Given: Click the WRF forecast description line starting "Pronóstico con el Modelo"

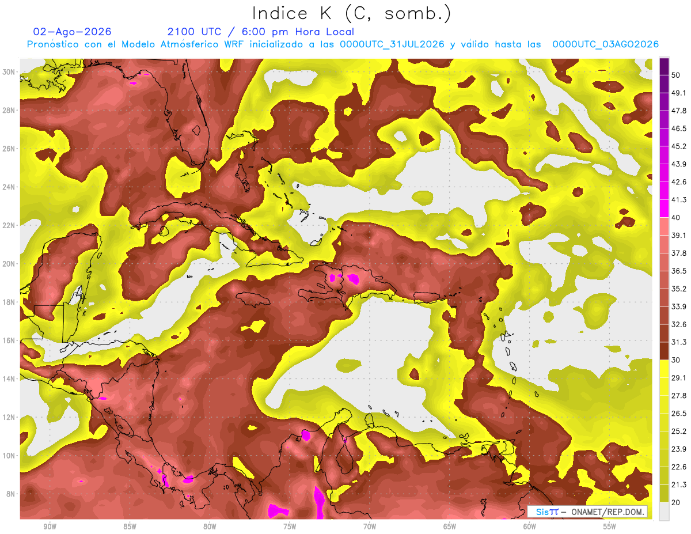Looking at the screenshot, I should pyautogui.click(x=343, y=44).
